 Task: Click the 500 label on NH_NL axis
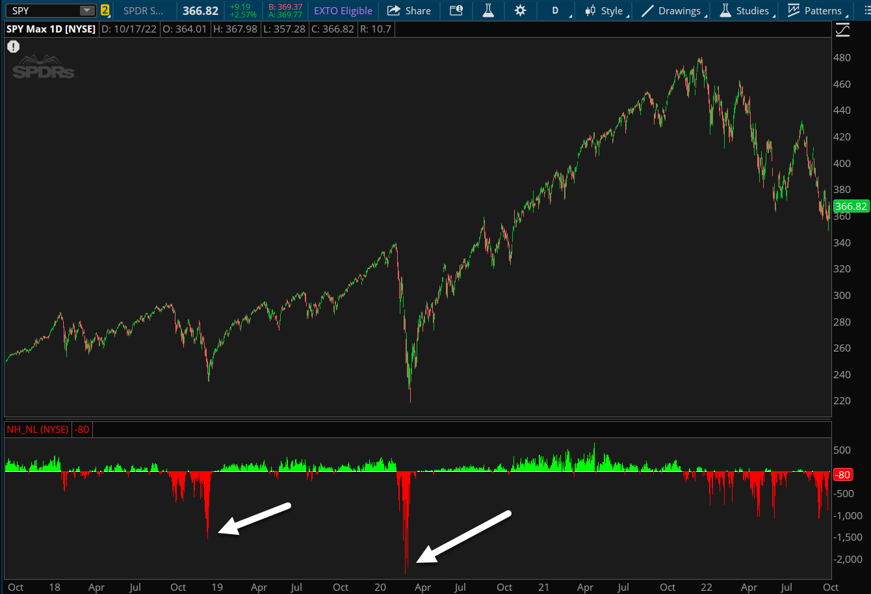(x=842, y=450)
